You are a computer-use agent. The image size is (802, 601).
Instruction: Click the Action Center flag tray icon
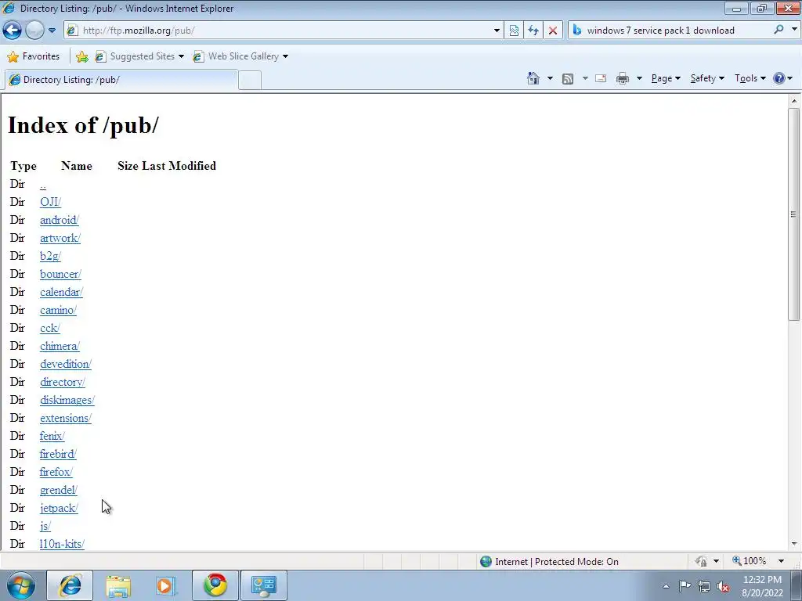point(685,586)
